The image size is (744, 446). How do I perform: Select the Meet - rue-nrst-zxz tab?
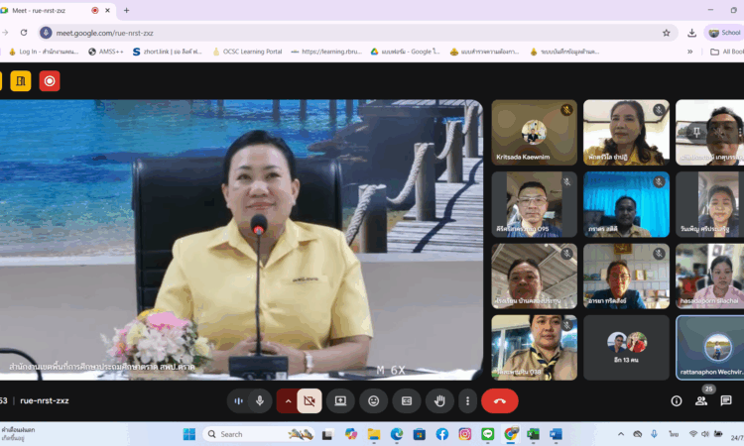pyautogui.click(x=55, y=10)
